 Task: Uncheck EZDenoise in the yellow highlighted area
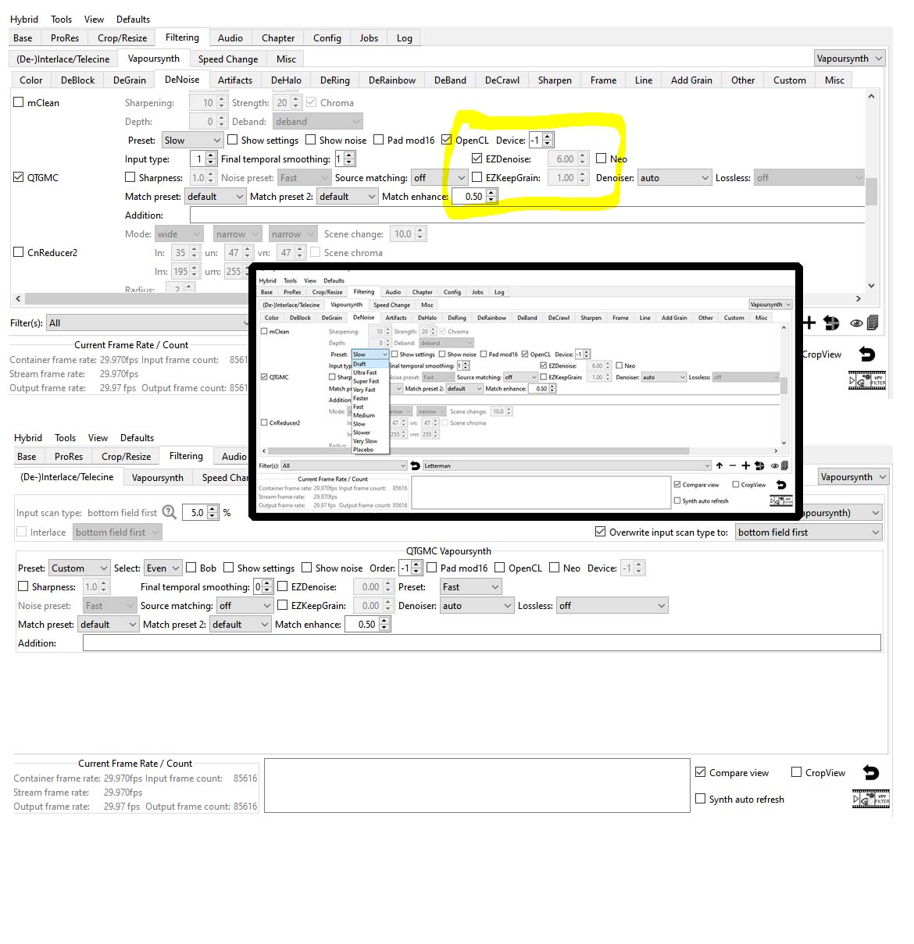(477, 159)
